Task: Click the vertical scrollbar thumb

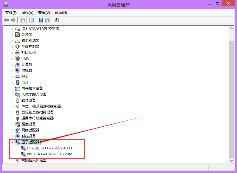Action: pos(231,99)
